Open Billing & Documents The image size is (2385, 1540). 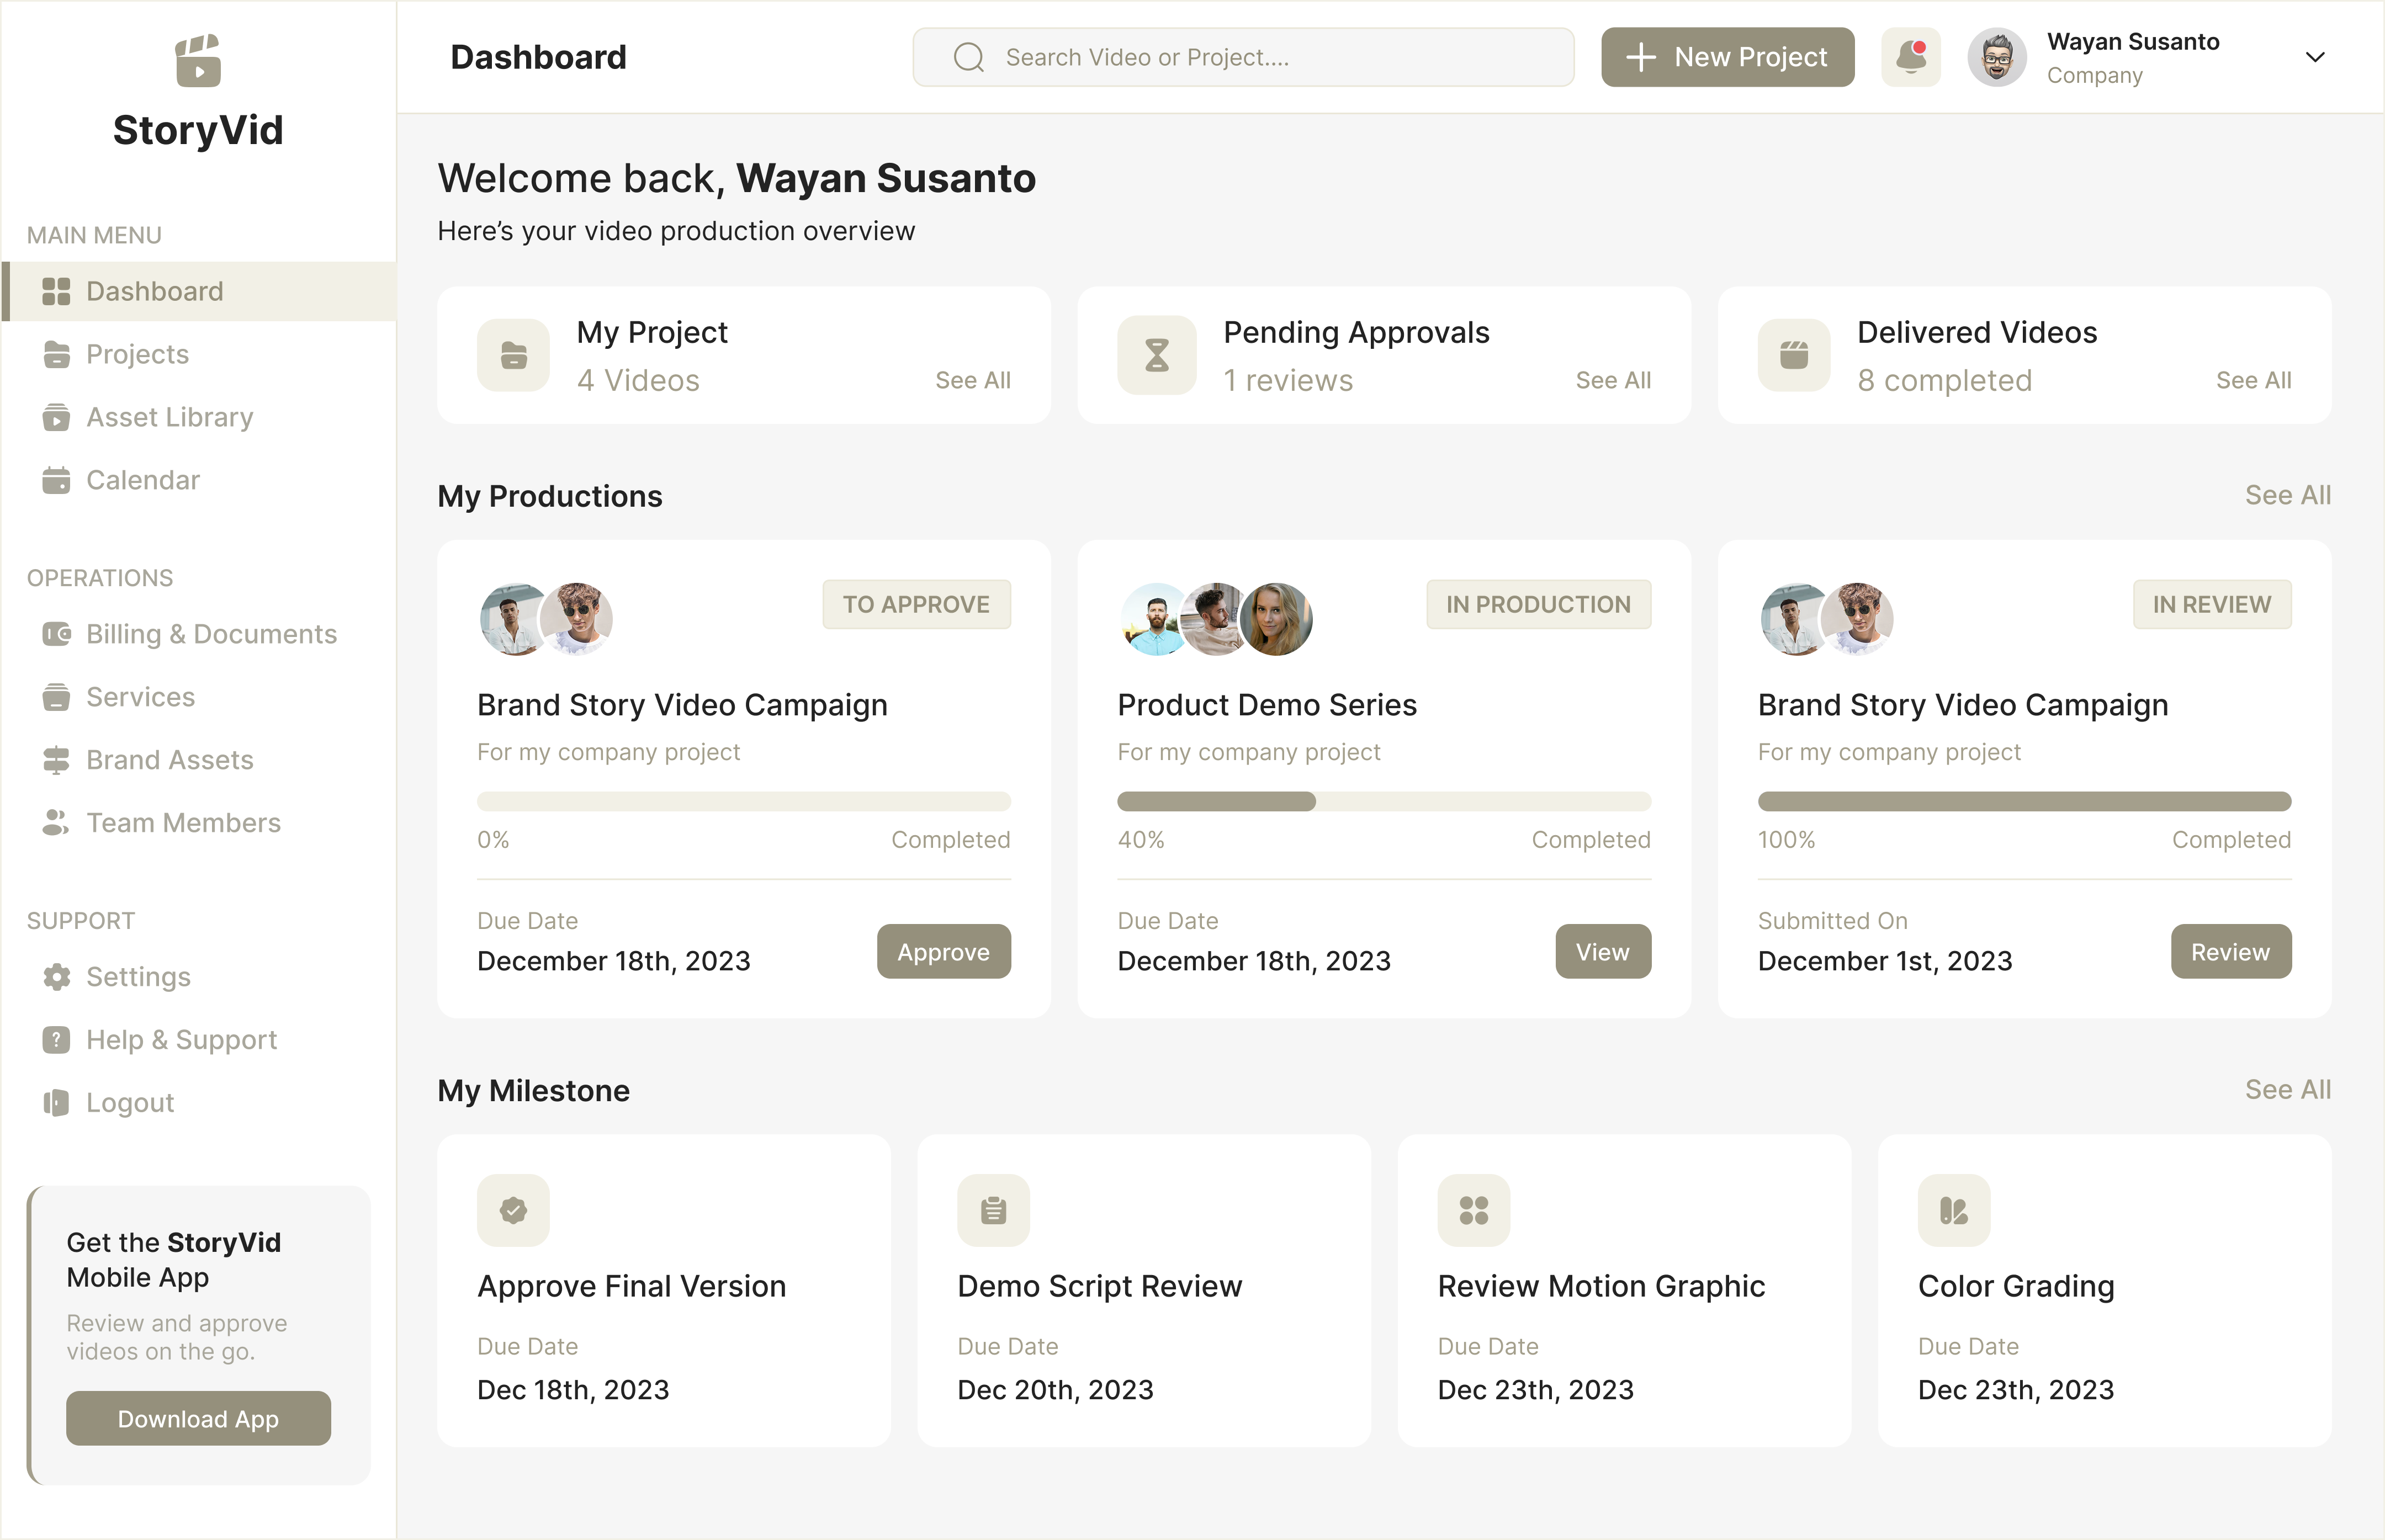(211, 634)
